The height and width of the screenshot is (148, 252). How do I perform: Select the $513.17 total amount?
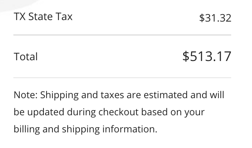point(207,56)
